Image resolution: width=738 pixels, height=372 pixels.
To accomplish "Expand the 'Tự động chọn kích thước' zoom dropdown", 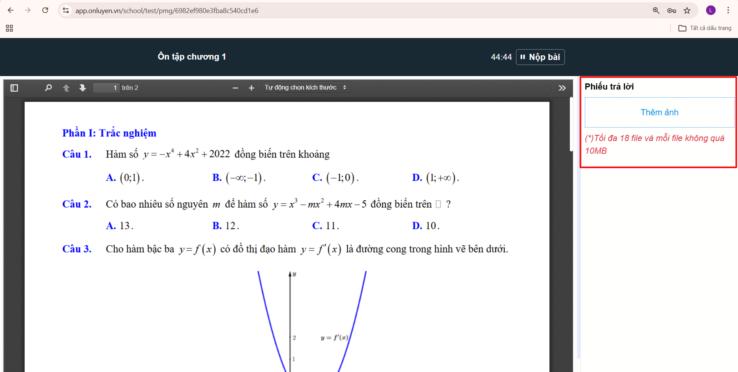I will tap(305, 88).
